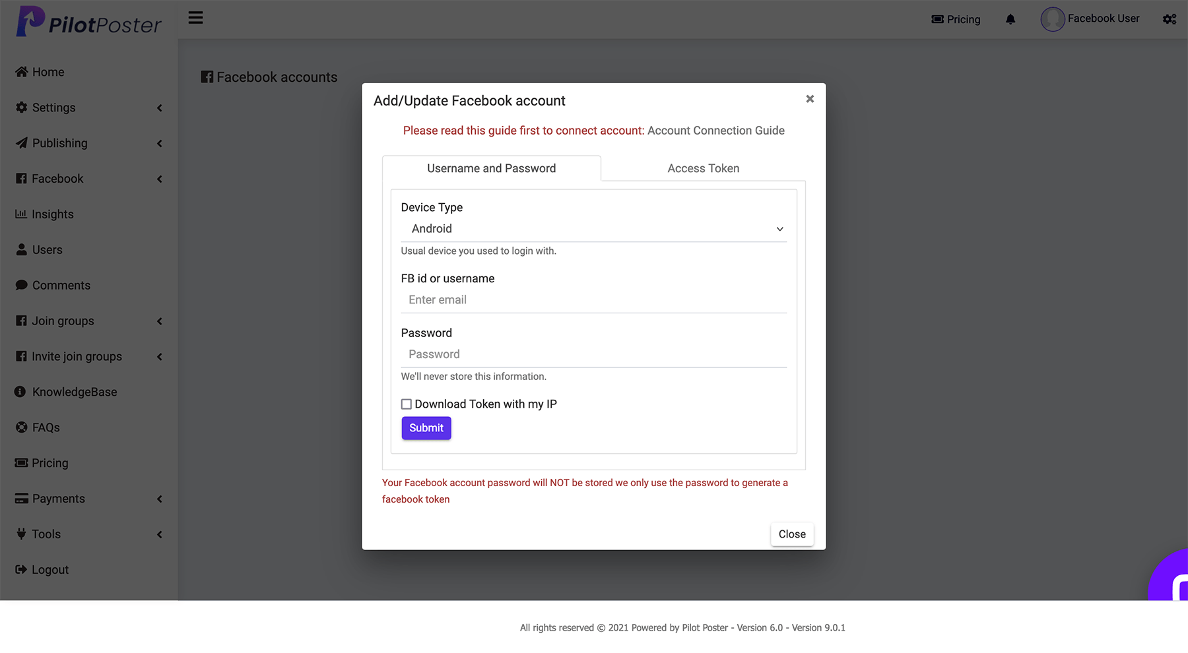Click the Settings gear icon in sidebar
Screen dimensions: 1188x653
tap(22, 108)
